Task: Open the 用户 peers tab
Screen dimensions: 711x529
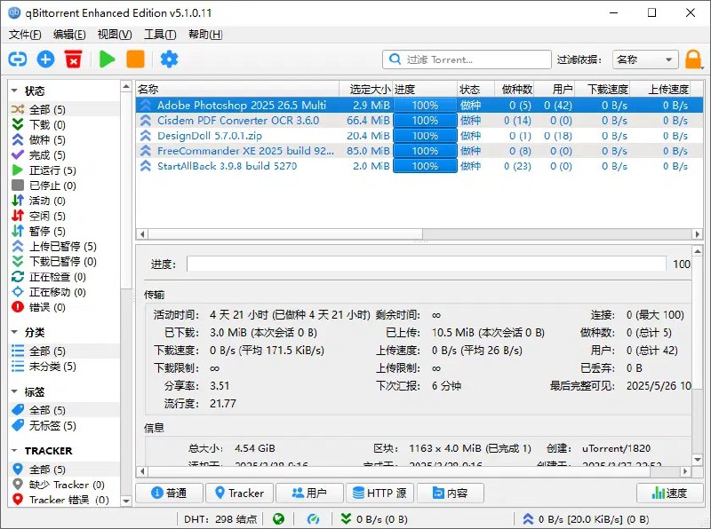Action: pyautogui.click(x=309, y=493)
